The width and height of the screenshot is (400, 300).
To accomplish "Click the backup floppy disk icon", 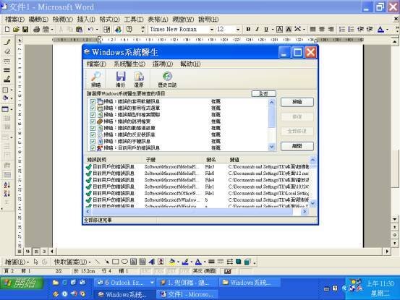I will 120,77.
